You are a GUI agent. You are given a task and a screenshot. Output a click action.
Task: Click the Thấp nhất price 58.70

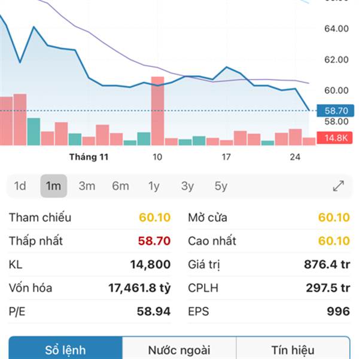tap(155, 241)
